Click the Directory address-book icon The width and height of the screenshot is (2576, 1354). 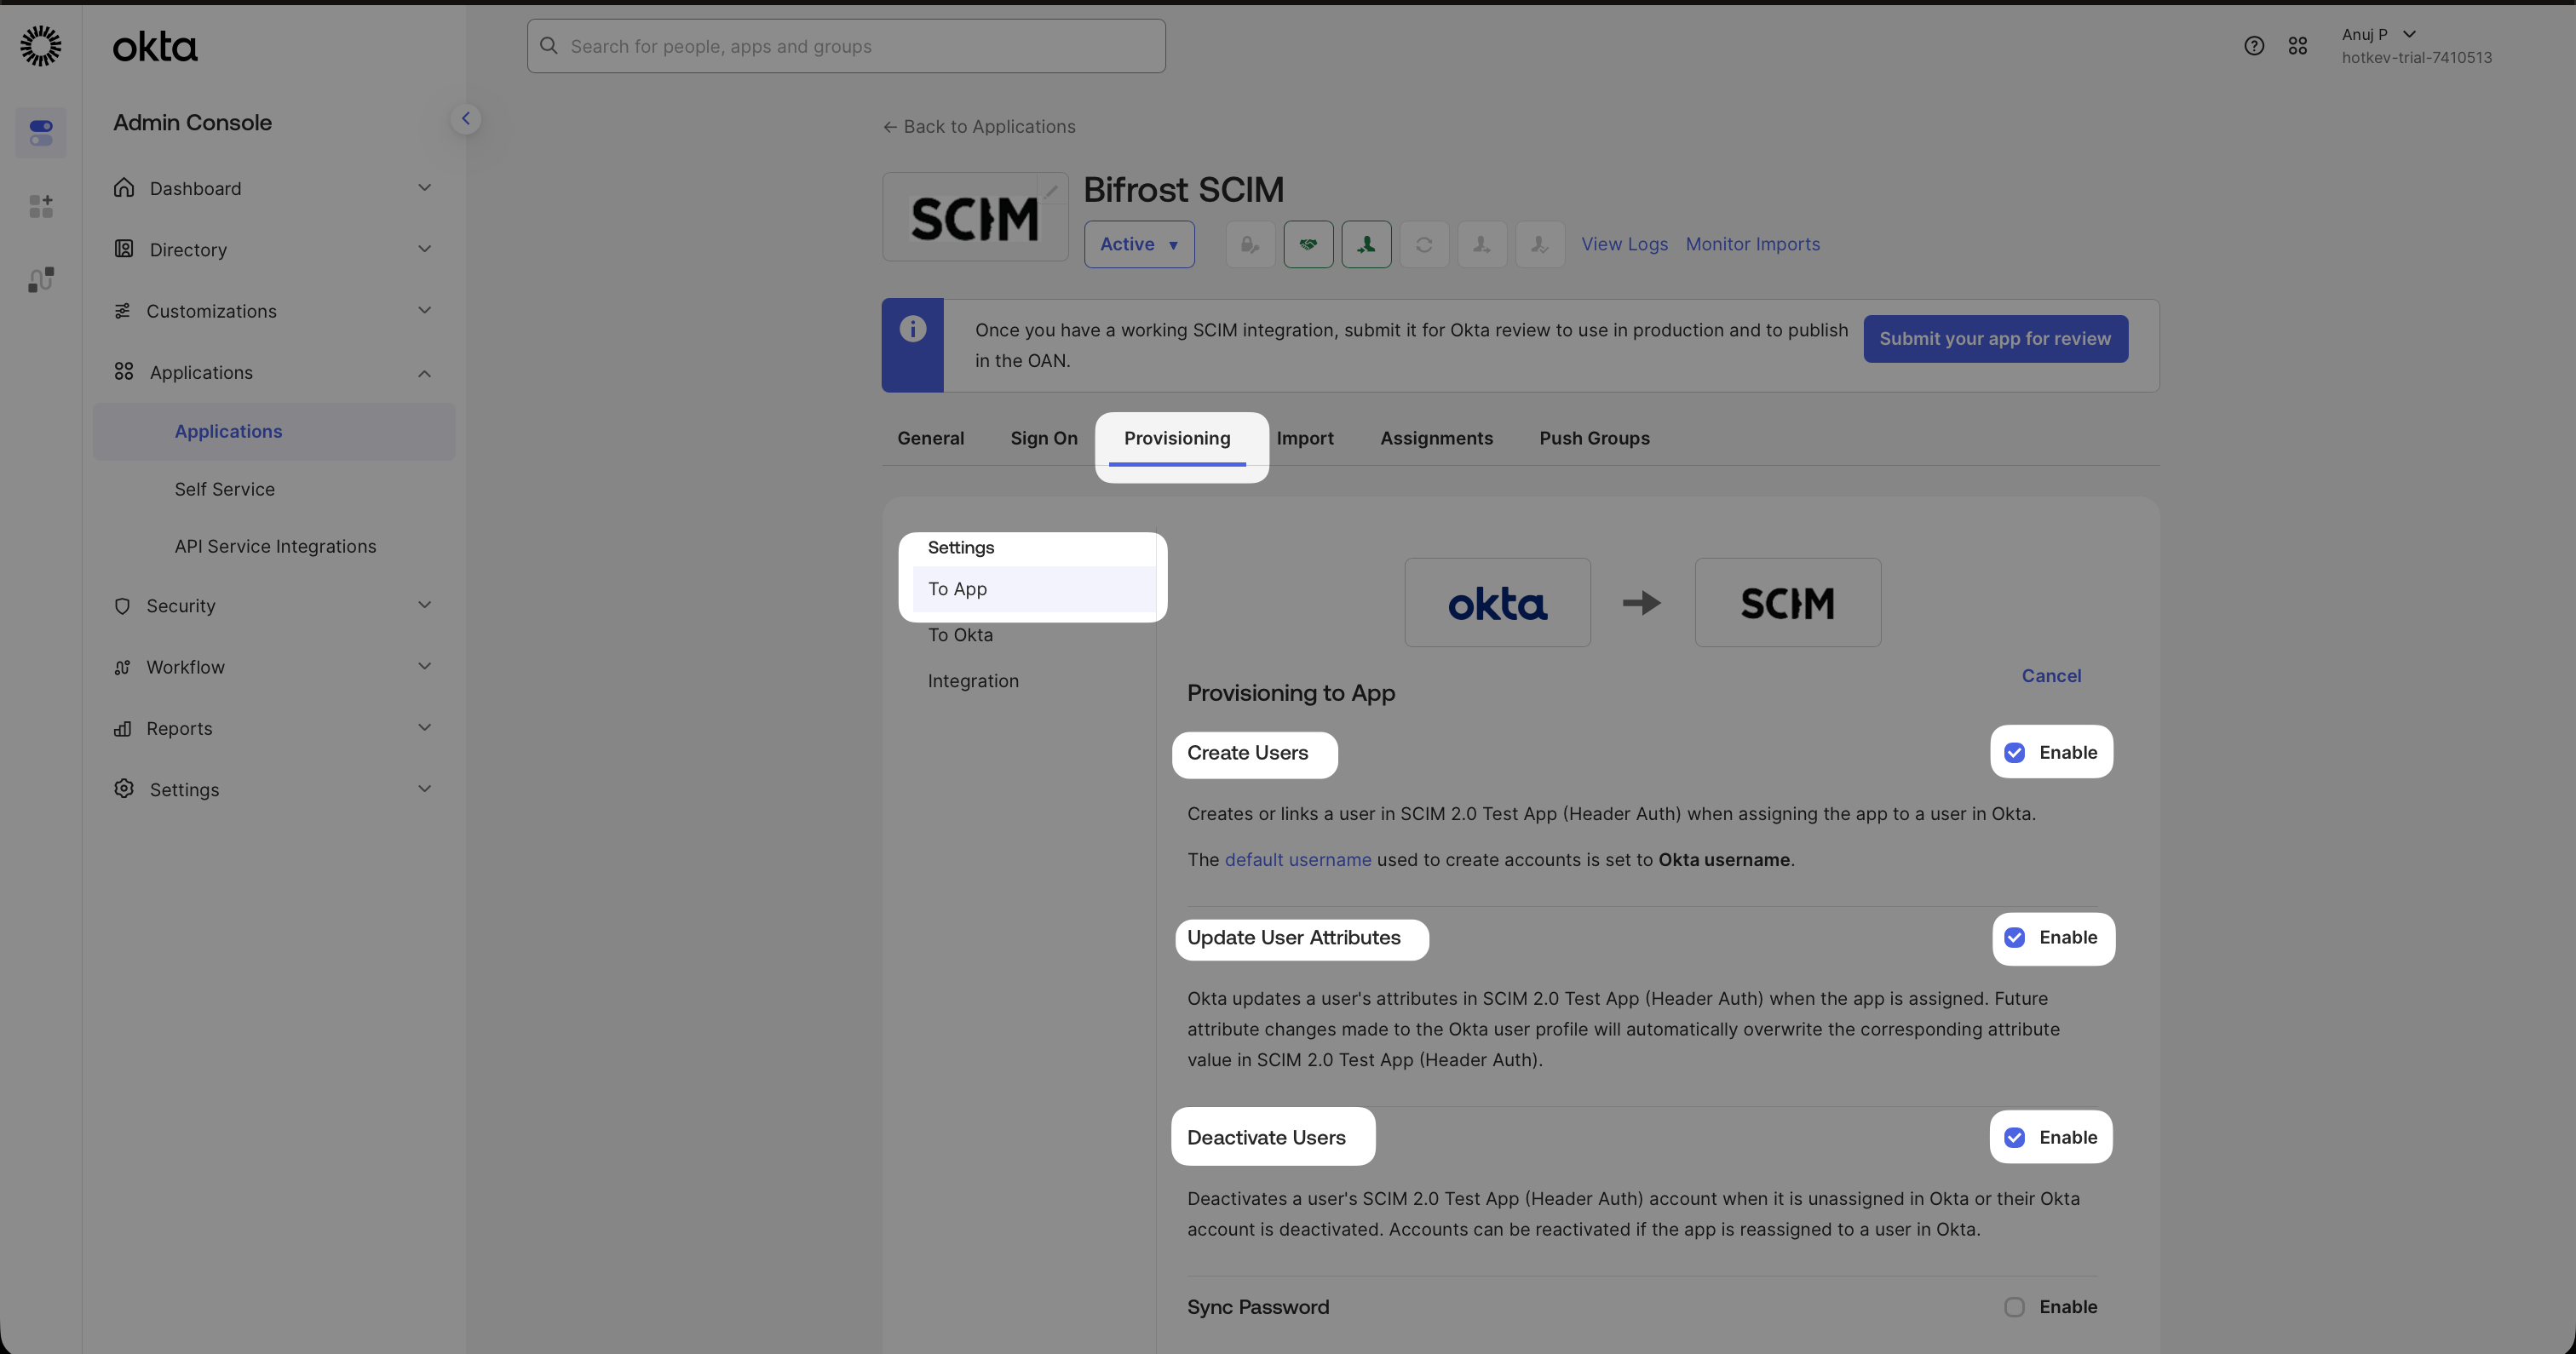coord(124,249)
